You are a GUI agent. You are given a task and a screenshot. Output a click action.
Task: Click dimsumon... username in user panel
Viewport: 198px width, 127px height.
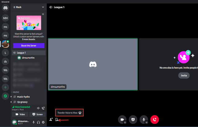24,121
